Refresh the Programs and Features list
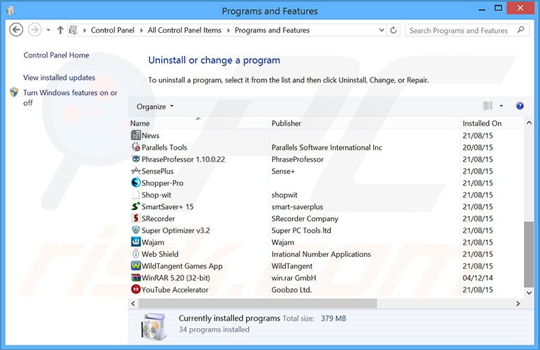Screen dimensions: 540x350 click(393, 30)
